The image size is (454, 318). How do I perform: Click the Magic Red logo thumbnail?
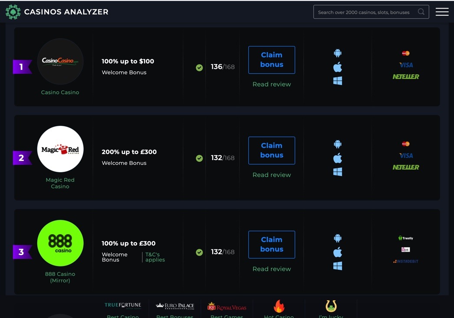tap(60, 149)
